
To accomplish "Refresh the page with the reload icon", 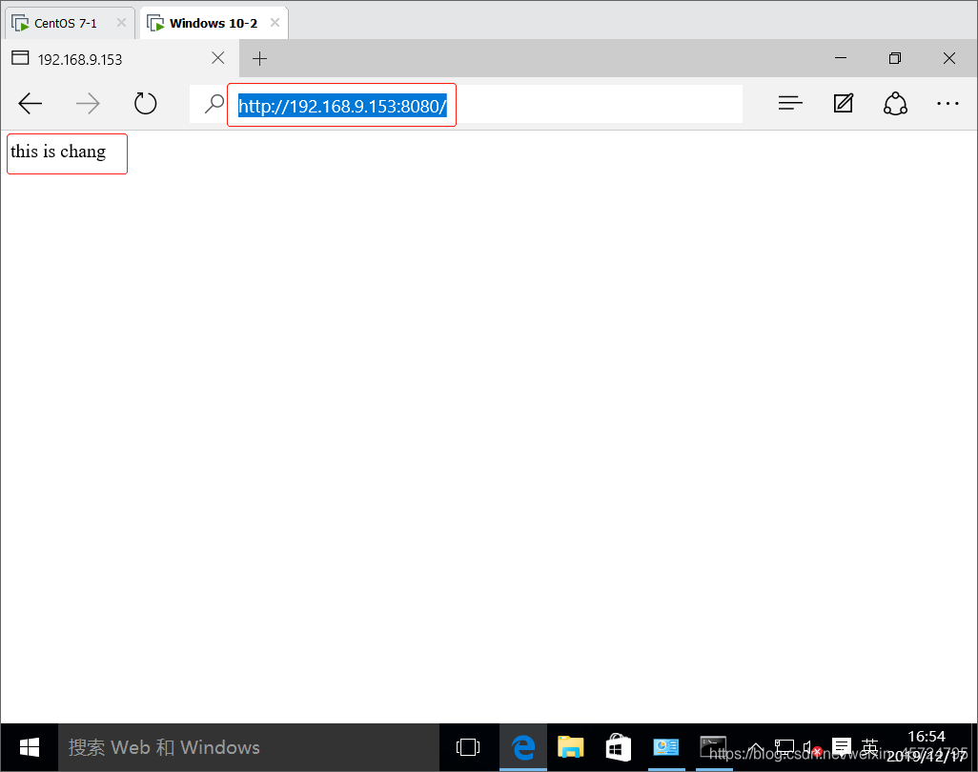I will pos(145,104).
